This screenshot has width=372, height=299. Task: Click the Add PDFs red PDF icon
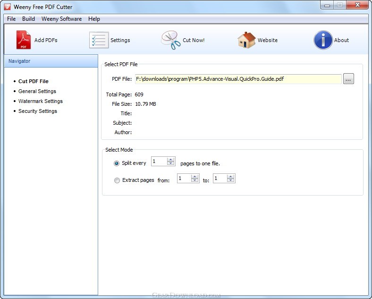point(24,40)
